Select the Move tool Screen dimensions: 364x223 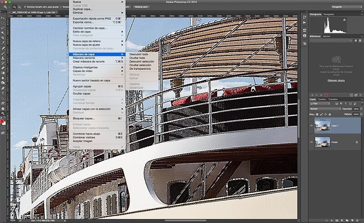click(x=3, y=18)
